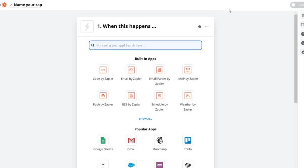Choose the Gmail app icon
Image resolution: width=304 pixels, height=168 pixels.
(131, 140)
